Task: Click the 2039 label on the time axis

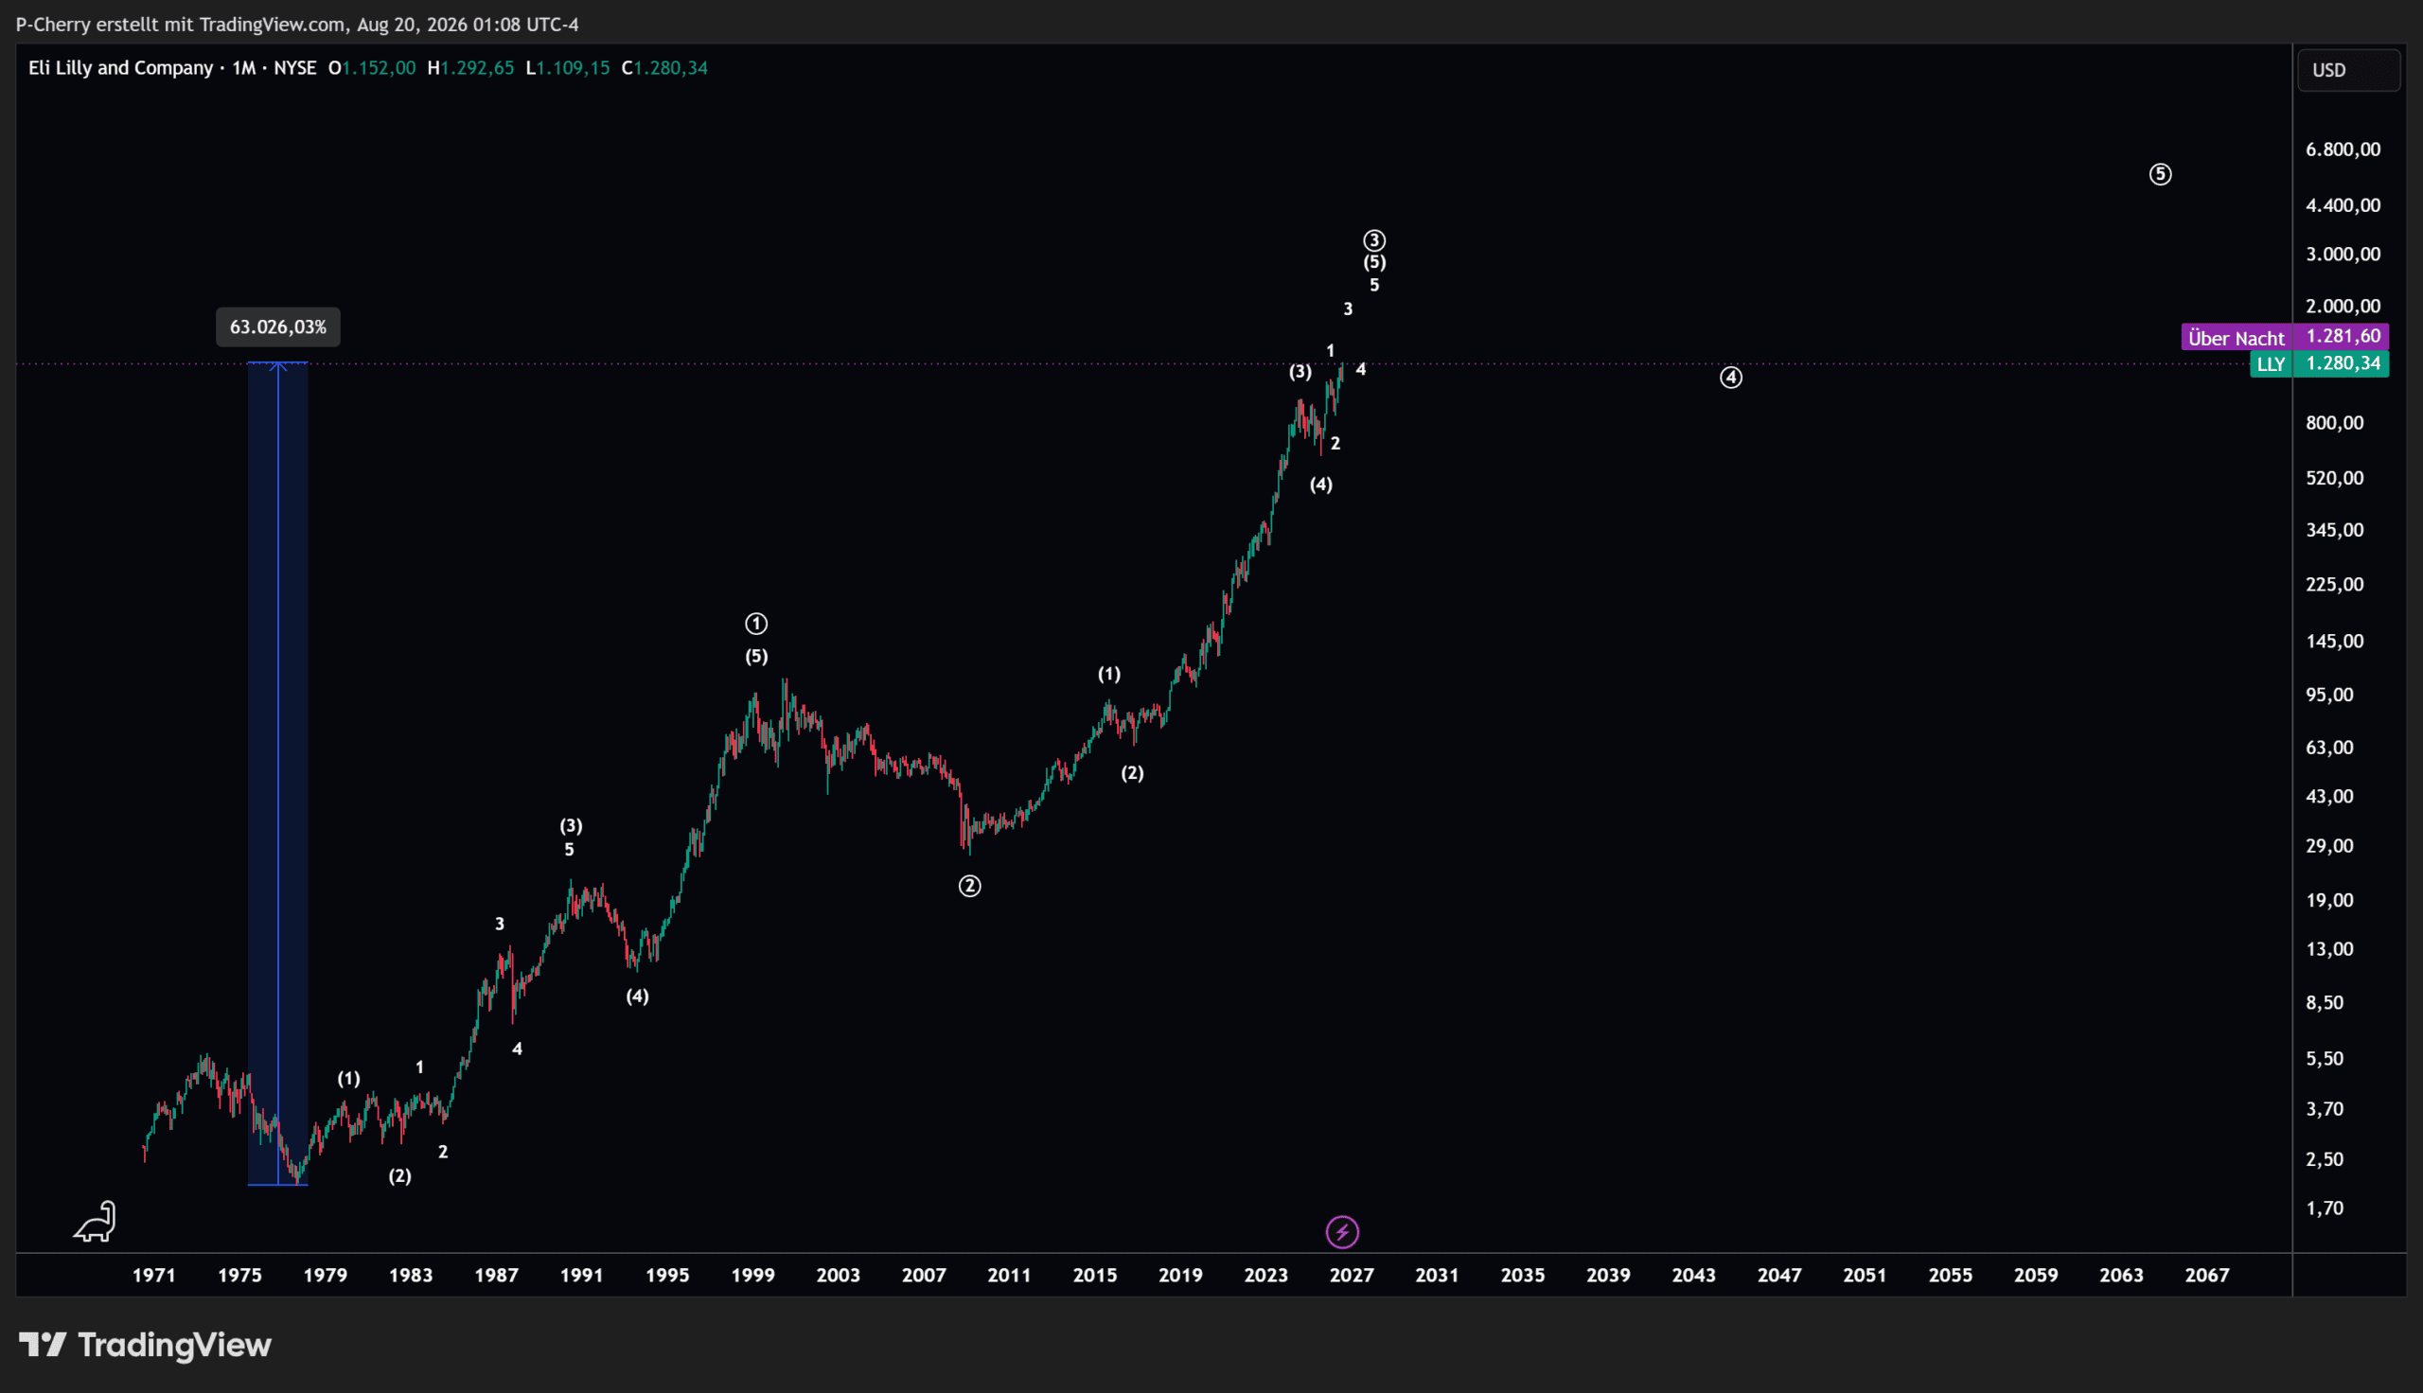Action: click(1608, 1276)
